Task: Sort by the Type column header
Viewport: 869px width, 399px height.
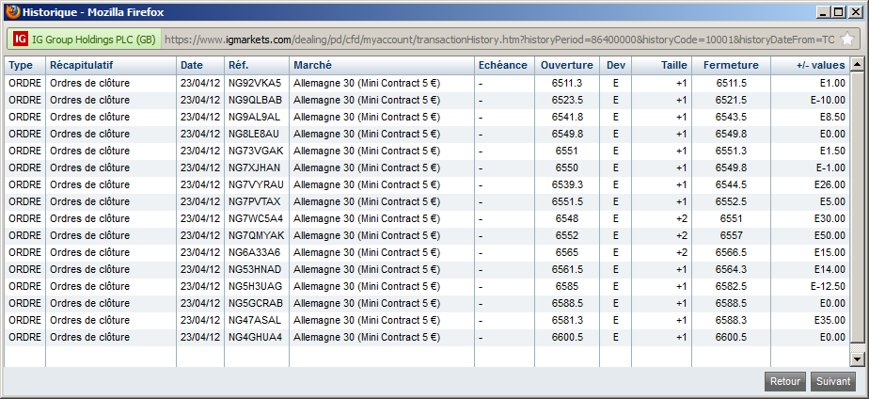Action: 25,65
